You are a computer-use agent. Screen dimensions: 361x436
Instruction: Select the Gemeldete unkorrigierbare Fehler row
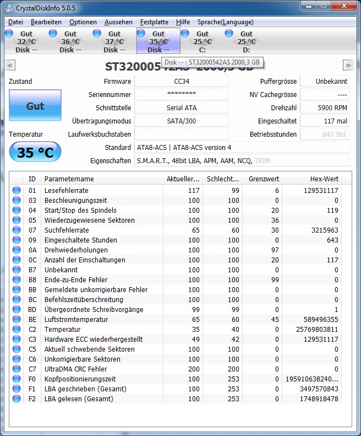point(176,290)
